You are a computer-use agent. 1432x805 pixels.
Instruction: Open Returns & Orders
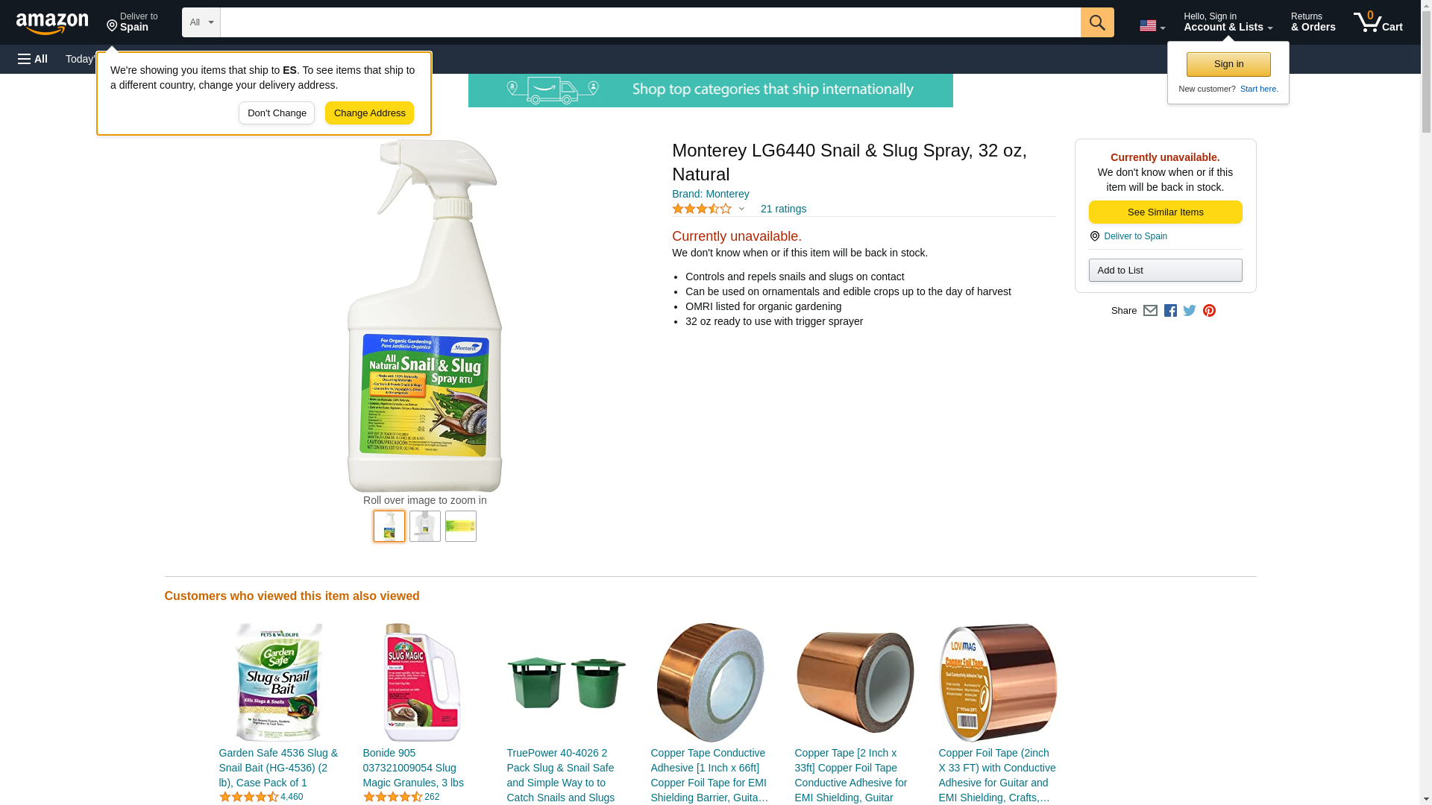point(1313,22)
